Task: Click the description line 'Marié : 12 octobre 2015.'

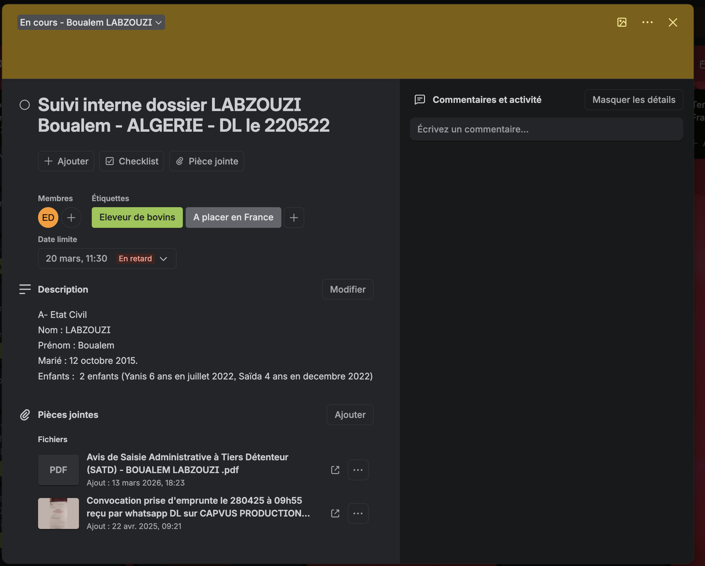Action: click(x=88, y=361)
